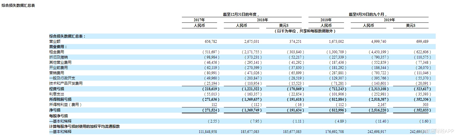Select the 699,489 US dollar value
Image resolution: width=457 pixels, height=137 pixels.
(x=421, y=41)
